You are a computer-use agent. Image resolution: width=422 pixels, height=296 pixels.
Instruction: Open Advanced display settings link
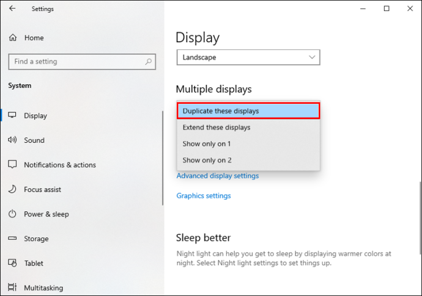(x=218, y=176)
